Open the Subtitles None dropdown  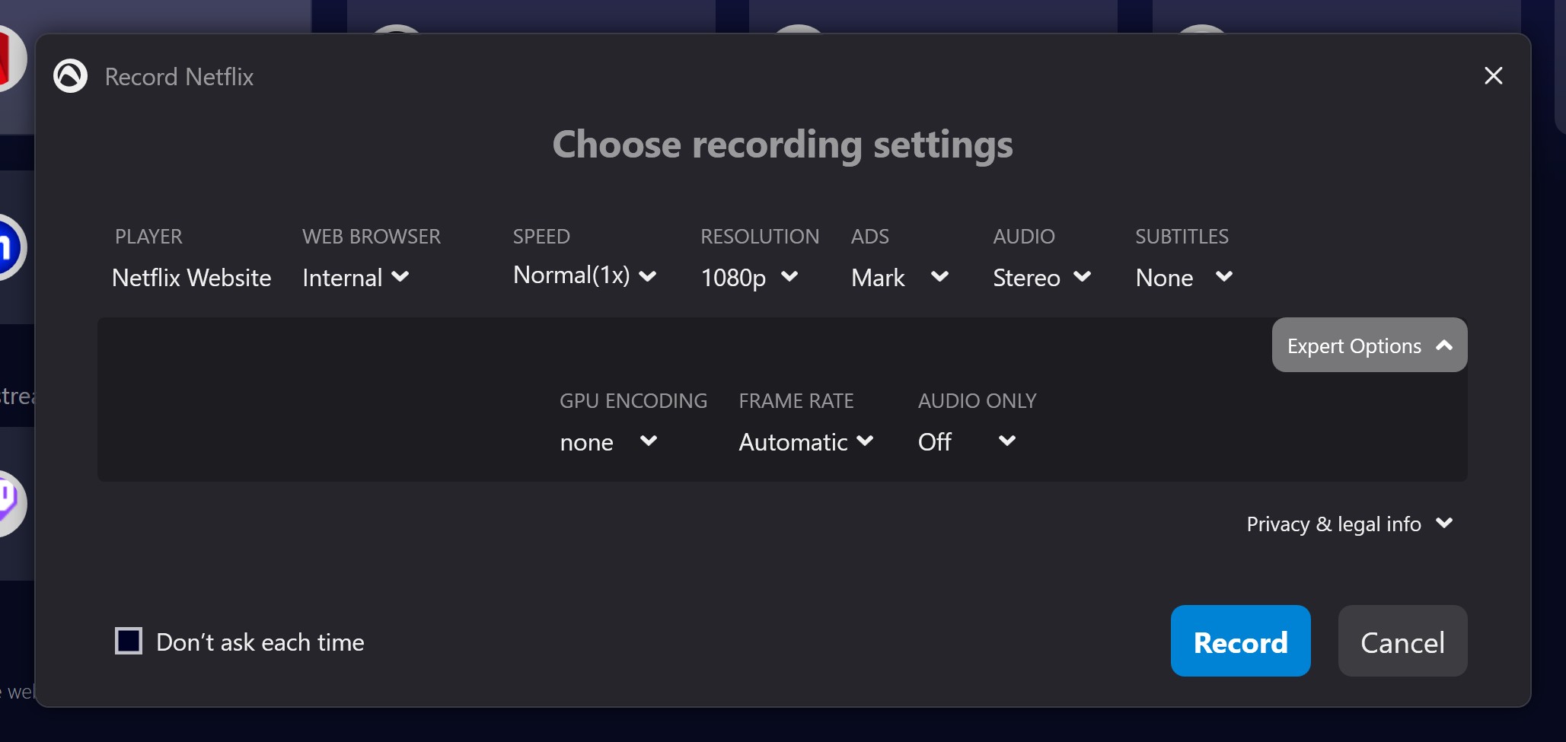[x=1184, y=278]
